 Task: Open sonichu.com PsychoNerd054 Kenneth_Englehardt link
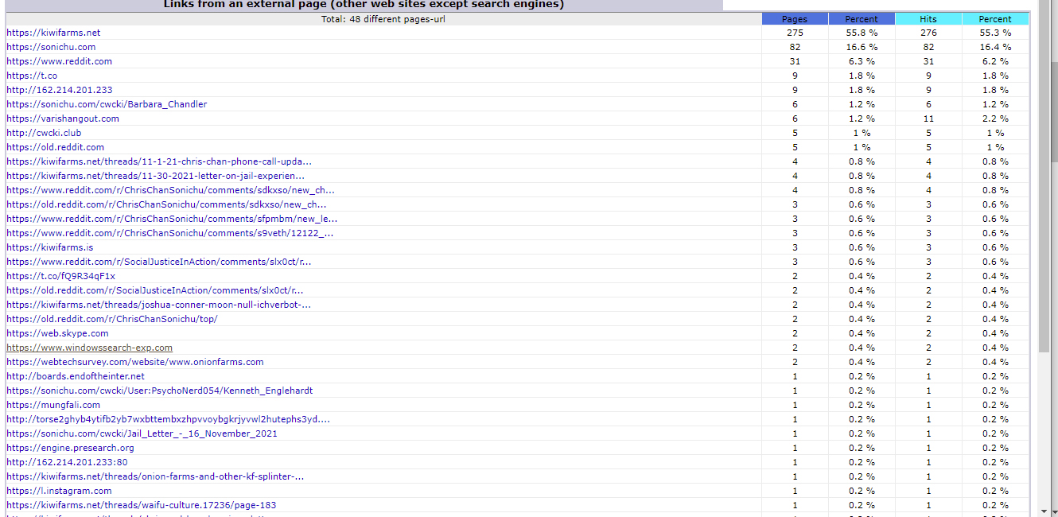click(x=160, y=391)
